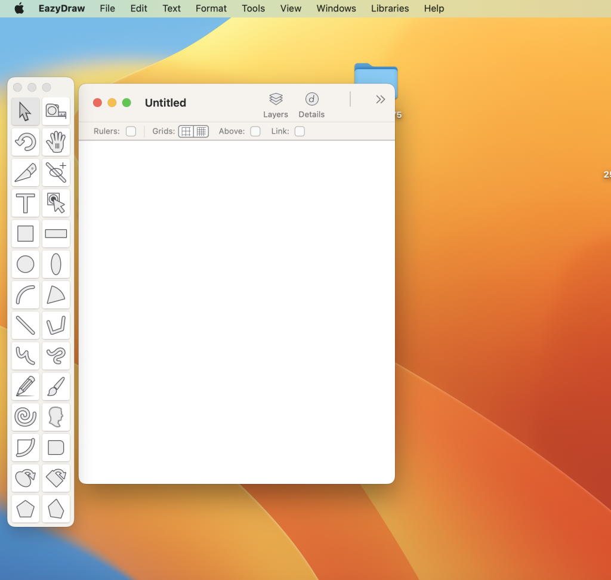Click the blank drawing canvas
The height and width of the screenshot is (580, 611).
[236, 312]
